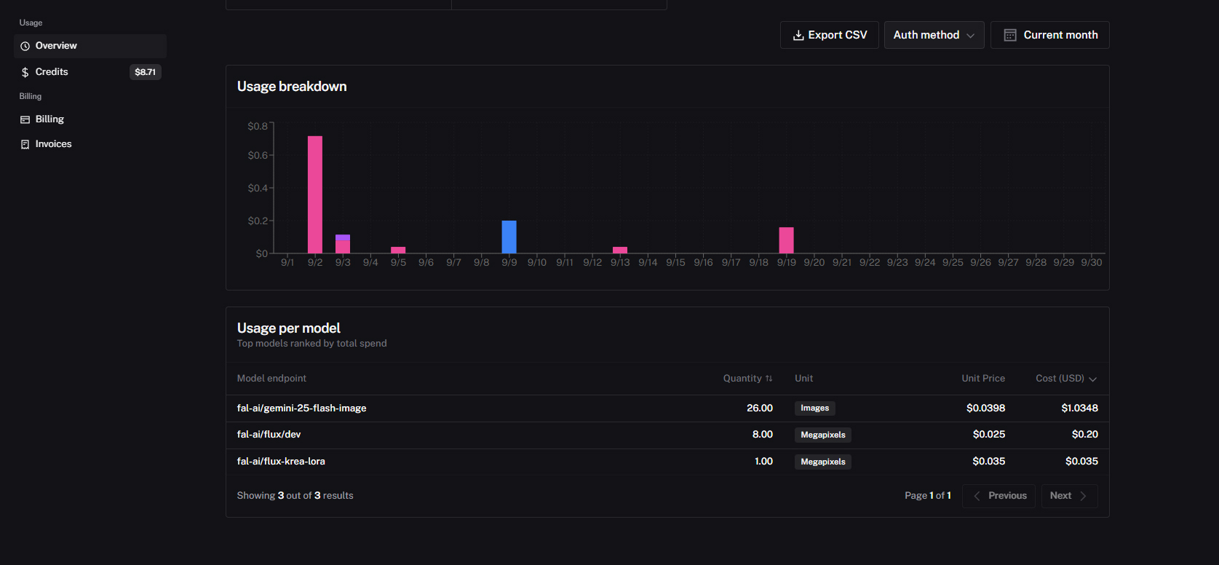Open the Auth method dropdown

(934, 35)
